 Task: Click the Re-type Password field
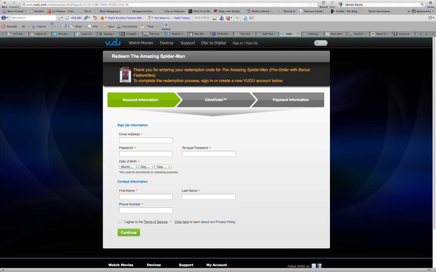pyautogui.click(x=209, y=154)
